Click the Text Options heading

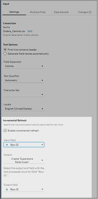[x=10, y=45]
